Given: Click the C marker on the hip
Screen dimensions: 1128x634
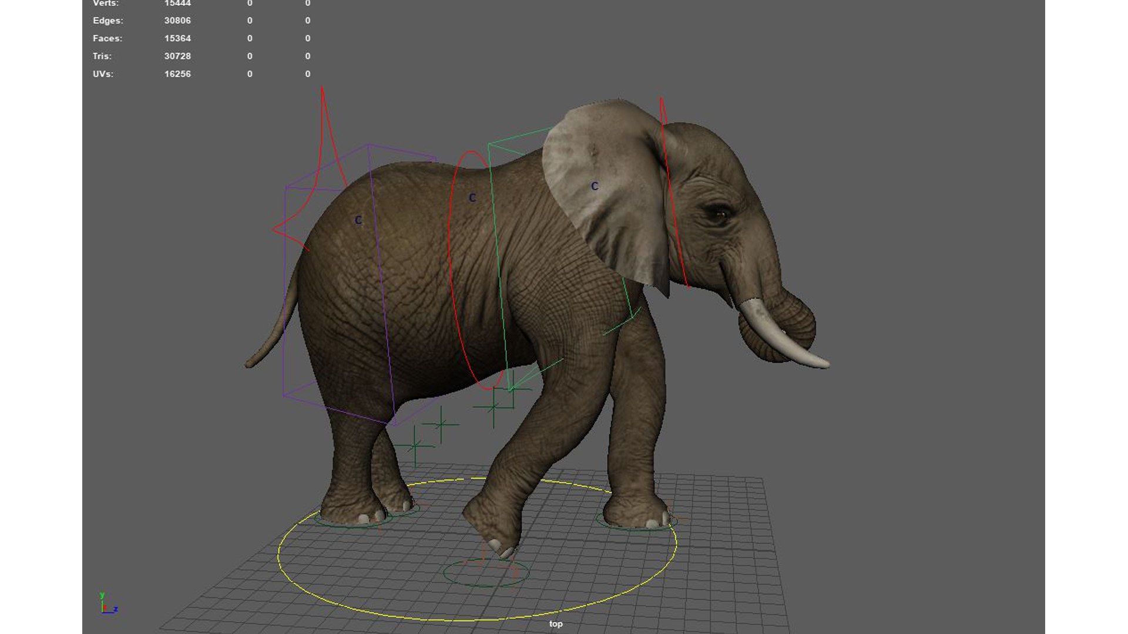Looking at the screenshot, I should point(358,220).
